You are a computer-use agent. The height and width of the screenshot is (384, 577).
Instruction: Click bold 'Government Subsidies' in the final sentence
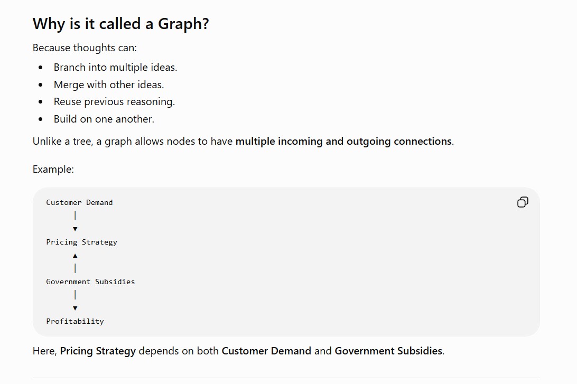click(x=388, y=351)
